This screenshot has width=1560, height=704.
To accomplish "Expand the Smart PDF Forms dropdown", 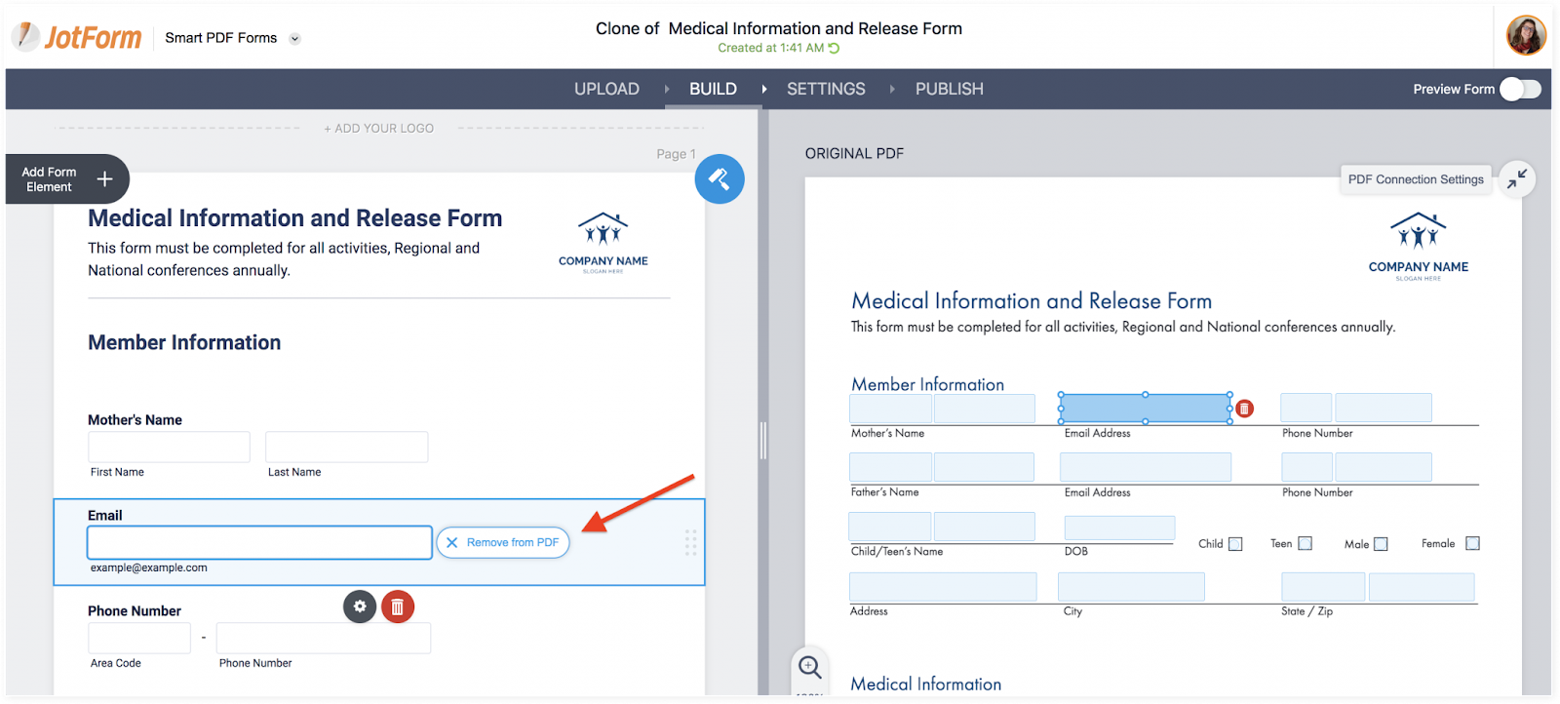I will (x=294, y=39).
